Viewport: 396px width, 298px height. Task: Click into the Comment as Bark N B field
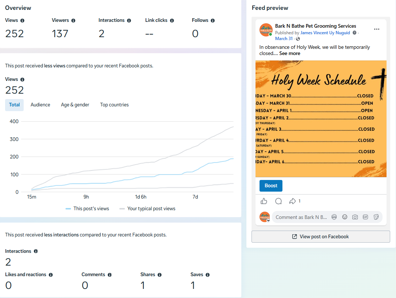[301, 217]
